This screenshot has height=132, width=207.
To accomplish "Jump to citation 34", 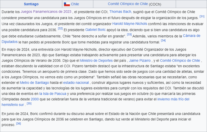I will (163, 41).
